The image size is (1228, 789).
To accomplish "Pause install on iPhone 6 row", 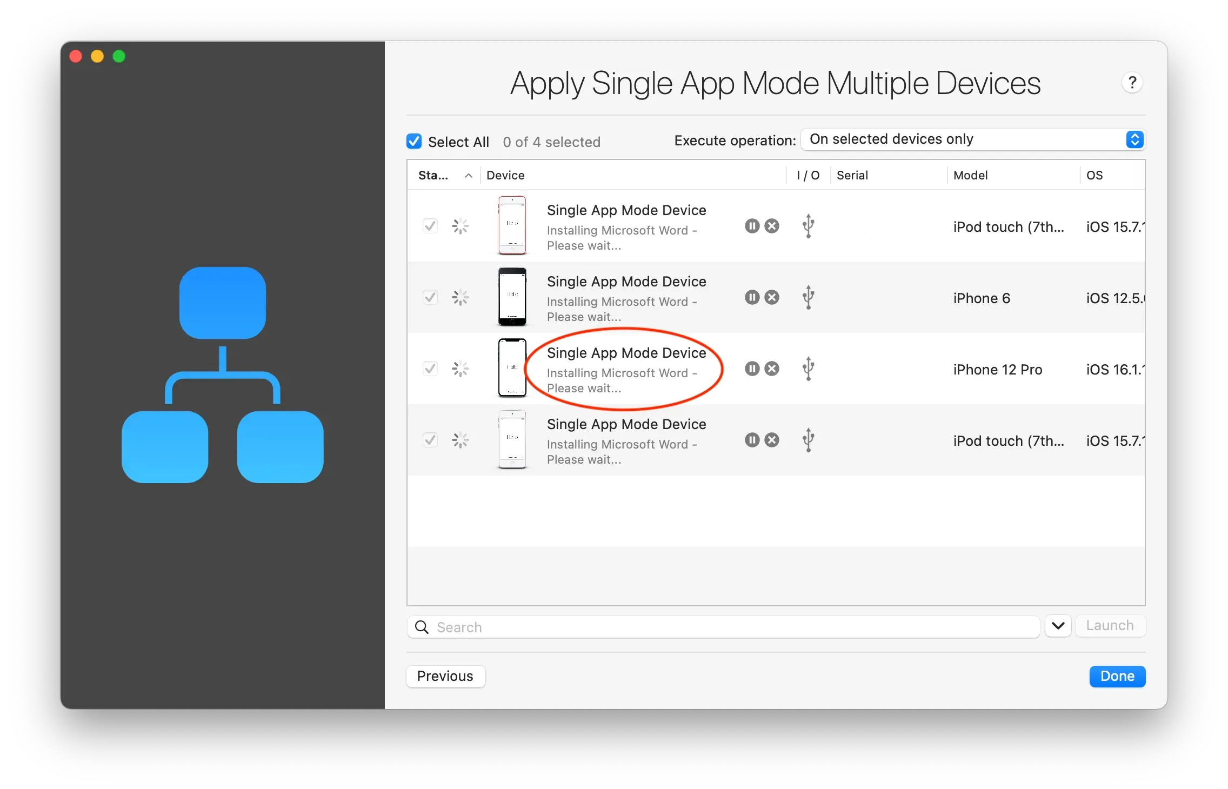I will (752, 297).
